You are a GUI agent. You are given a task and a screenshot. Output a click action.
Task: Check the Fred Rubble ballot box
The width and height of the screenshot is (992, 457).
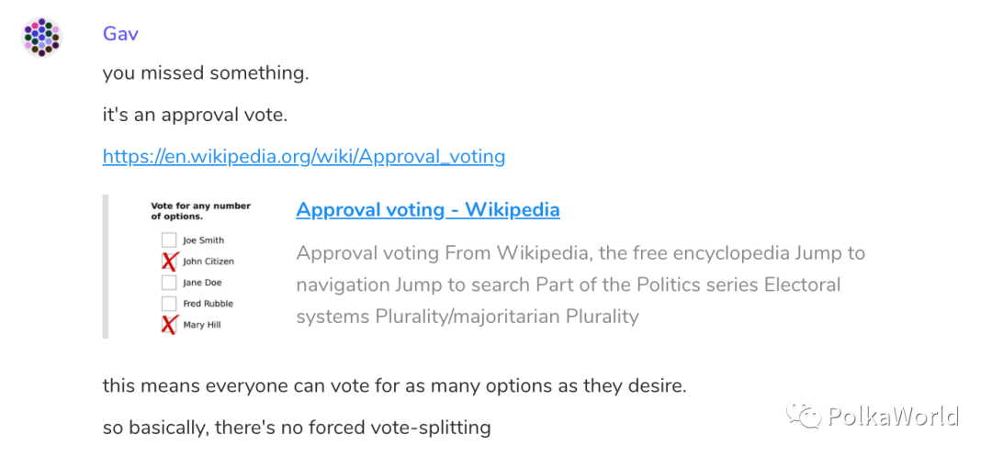[169, 304]
